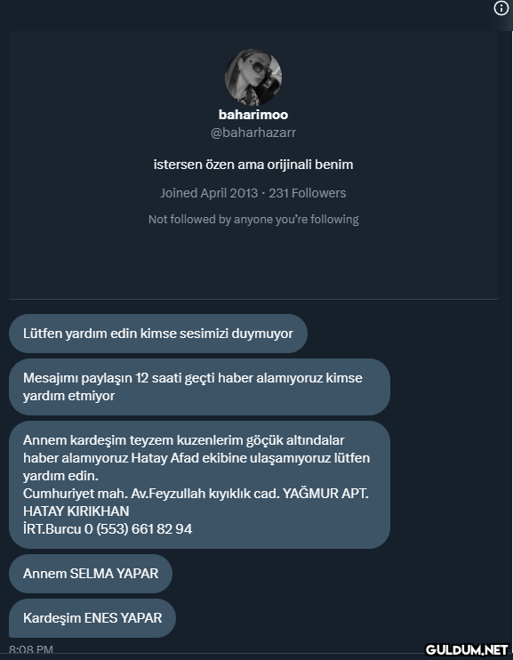Click 'Not followed by anyone you're following'

click(253, 220)
